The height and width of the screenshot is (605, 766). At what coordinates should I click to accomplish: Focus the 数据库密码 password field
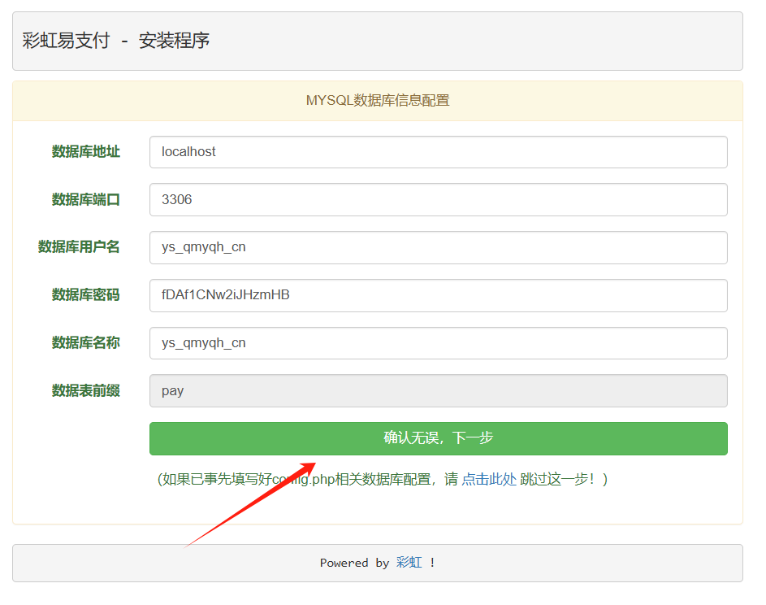click(x=438, y=295)
